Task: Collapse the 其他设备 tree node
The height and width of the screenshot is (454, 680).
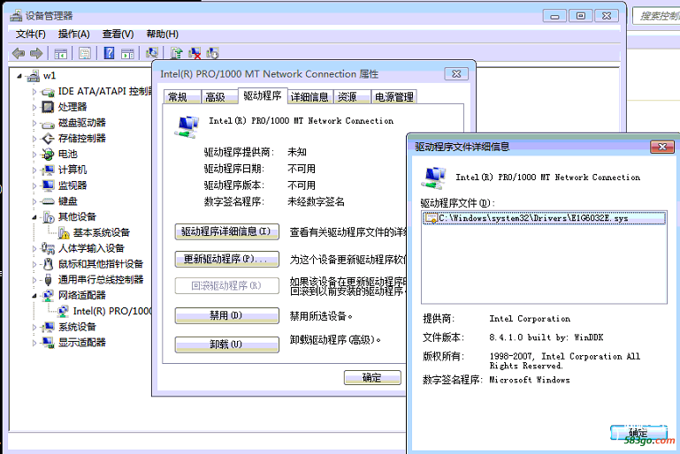Action: click(x=35, y=217)
